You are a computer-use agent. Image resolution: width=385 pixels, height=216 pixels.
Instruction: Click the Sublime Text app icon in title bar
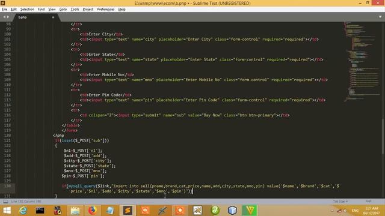pyautogui.click(x=3, y=3)
